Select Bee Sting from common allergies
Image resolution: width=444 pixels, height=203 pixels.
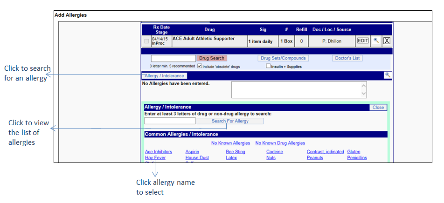pyautogui.click(x=236, y=152)
